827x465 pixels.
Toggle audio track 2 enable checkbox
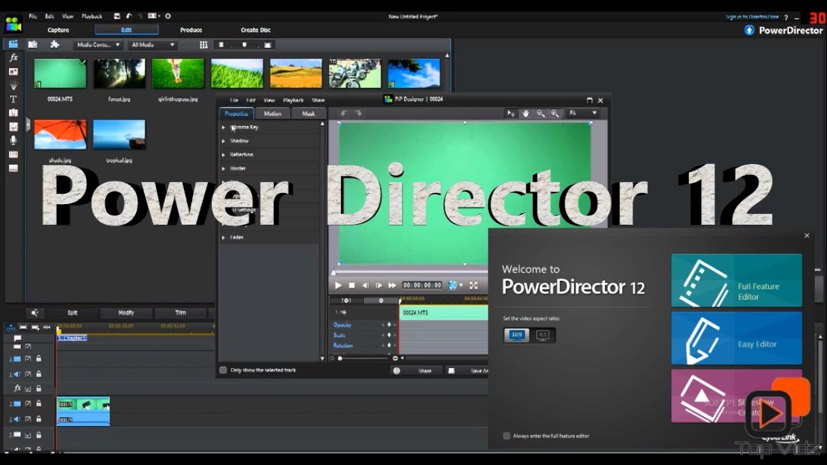(x=28, y=419)
